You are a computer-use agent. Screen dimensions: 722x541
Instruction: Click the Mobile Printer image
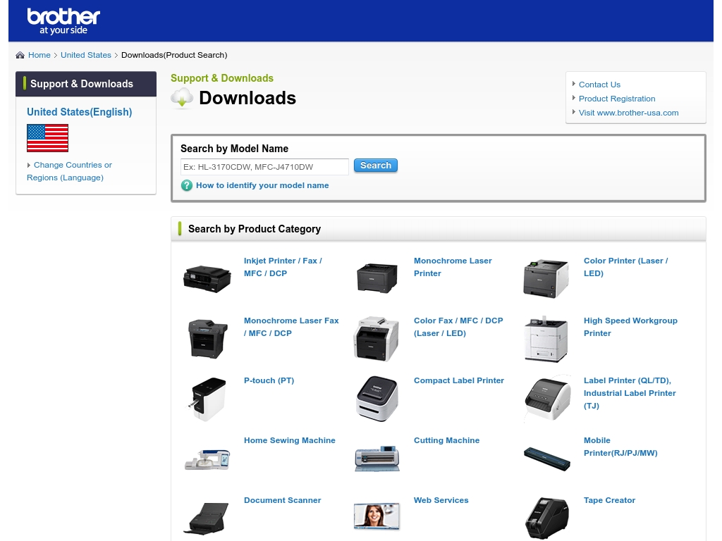(x=547, y=459)
